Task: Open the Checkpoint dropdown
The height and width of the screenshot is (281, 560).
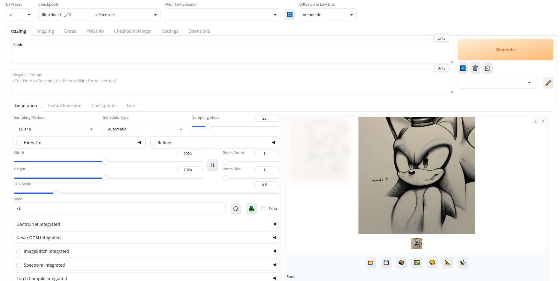Action: point(99,15)
